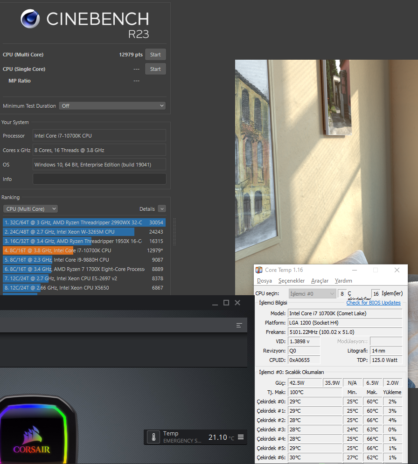
Task: Click the rendered room preview image
Action: coord(326,162)
